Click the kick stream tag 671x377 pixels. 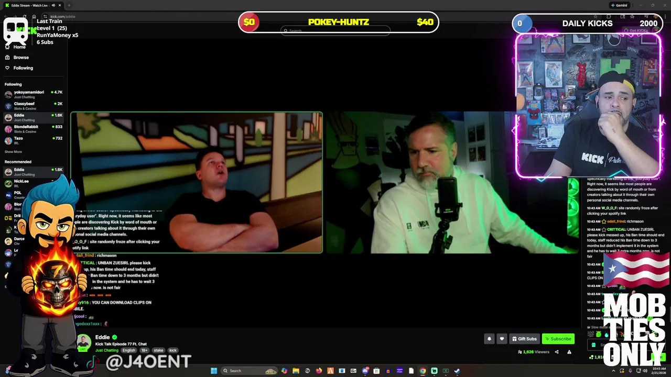point(173,350)
